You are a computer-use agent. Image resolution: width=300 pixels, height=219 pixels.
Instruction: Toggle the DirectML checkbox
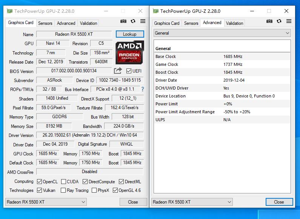tap(121, 182)
